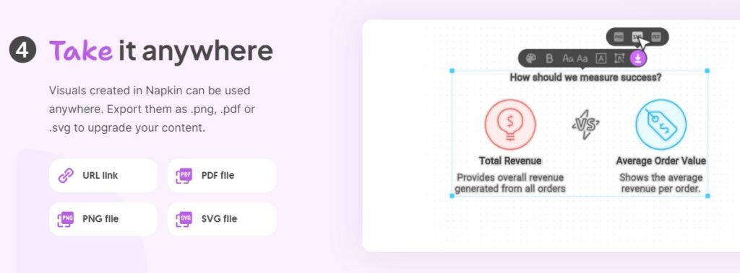Select the PDF file option card

[x=222, y=176]
